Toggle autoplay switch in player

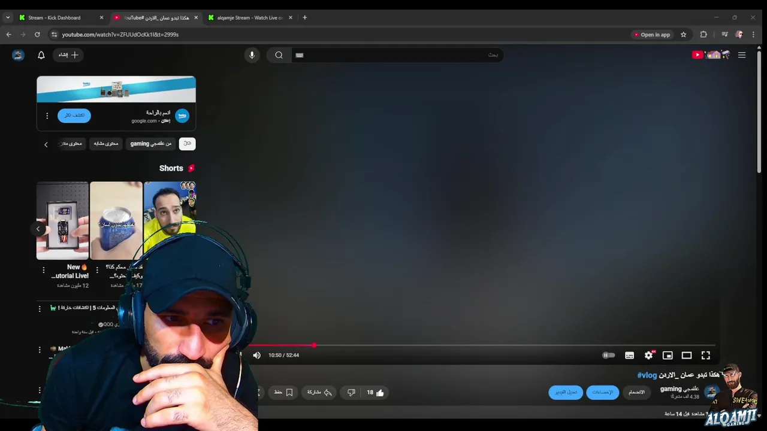click(608, 355)
